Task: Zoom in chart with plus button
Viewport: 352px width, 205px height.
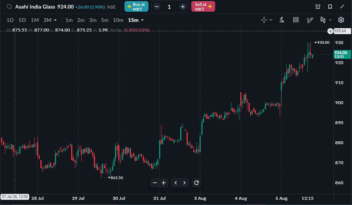Action: click(164, 183)
